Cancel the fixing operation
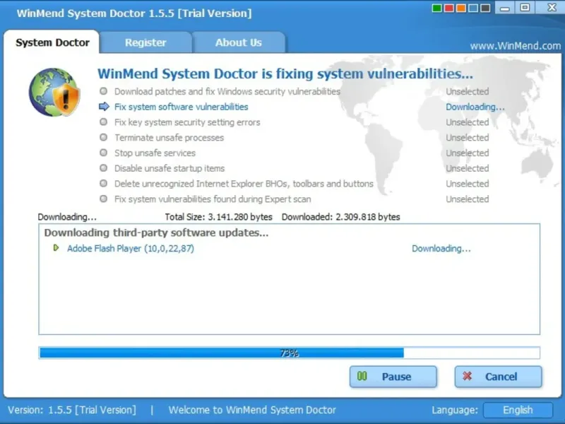Image resolution: width=565 pixels, height=424 pixels. [x=498, y=377]
